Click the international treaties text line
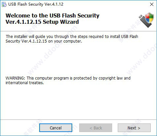 25,83
